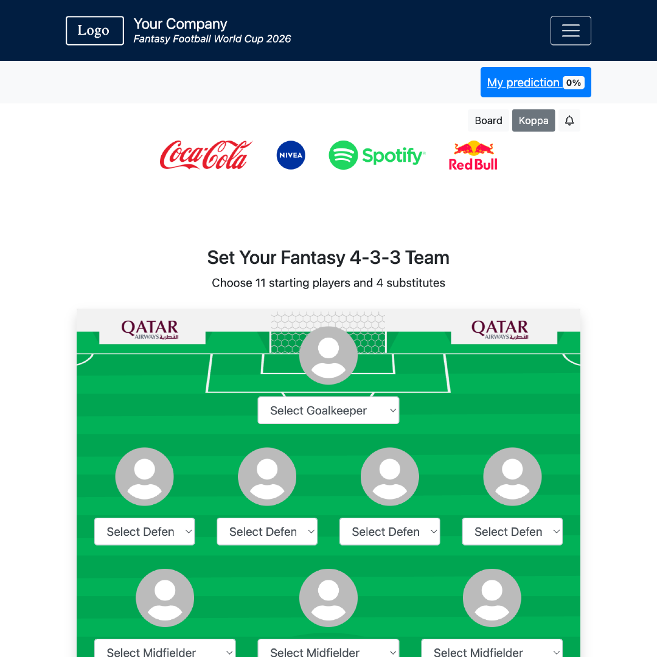Viewport: 657px width, 657px height.
Task: Click the notification bell icon
Action: 569,120
